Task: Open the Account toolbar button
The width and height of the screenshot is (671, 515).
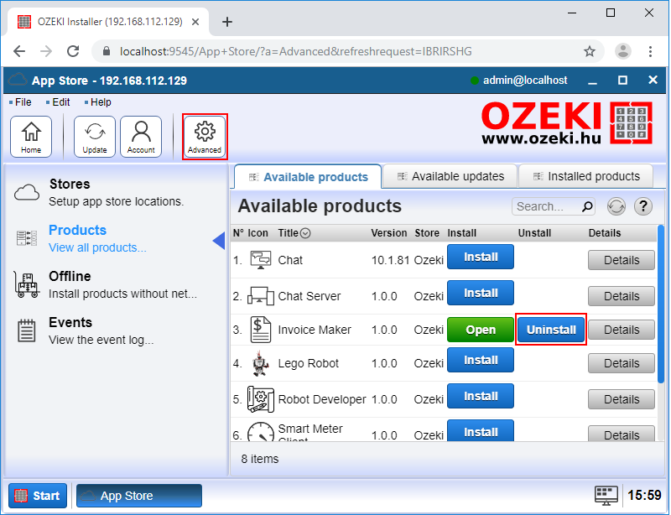Action: click(141, 137)
